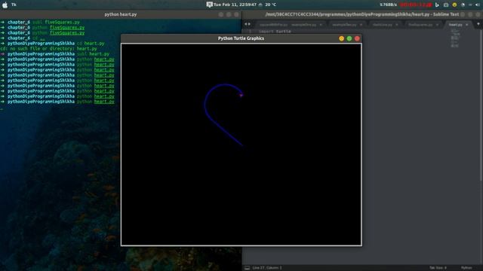This screenshot has height=271, width=483.
Task: Click the 'python heart.py' terminal title bar
Action: [x=121, y=14]
